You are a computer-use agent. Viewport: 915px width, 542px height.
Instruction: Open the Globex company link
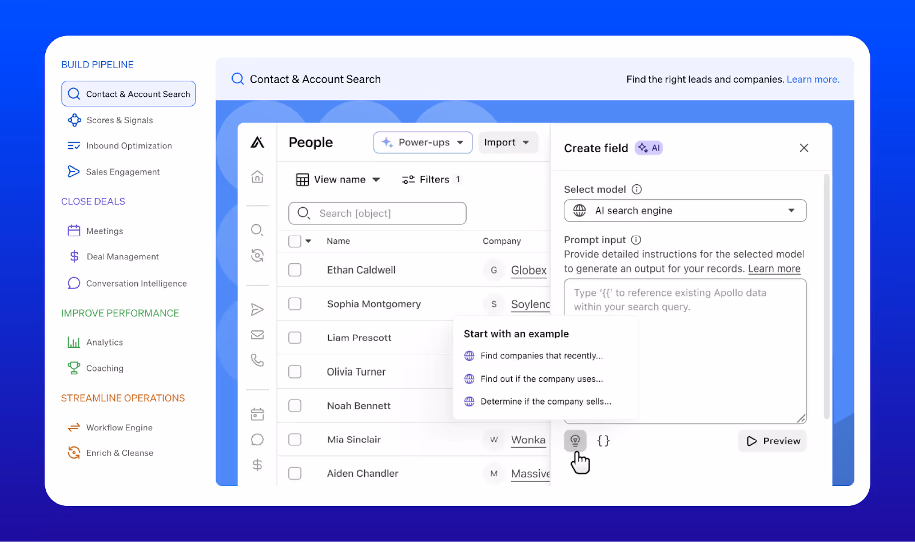pyautogui.click(x=528, y=270)
